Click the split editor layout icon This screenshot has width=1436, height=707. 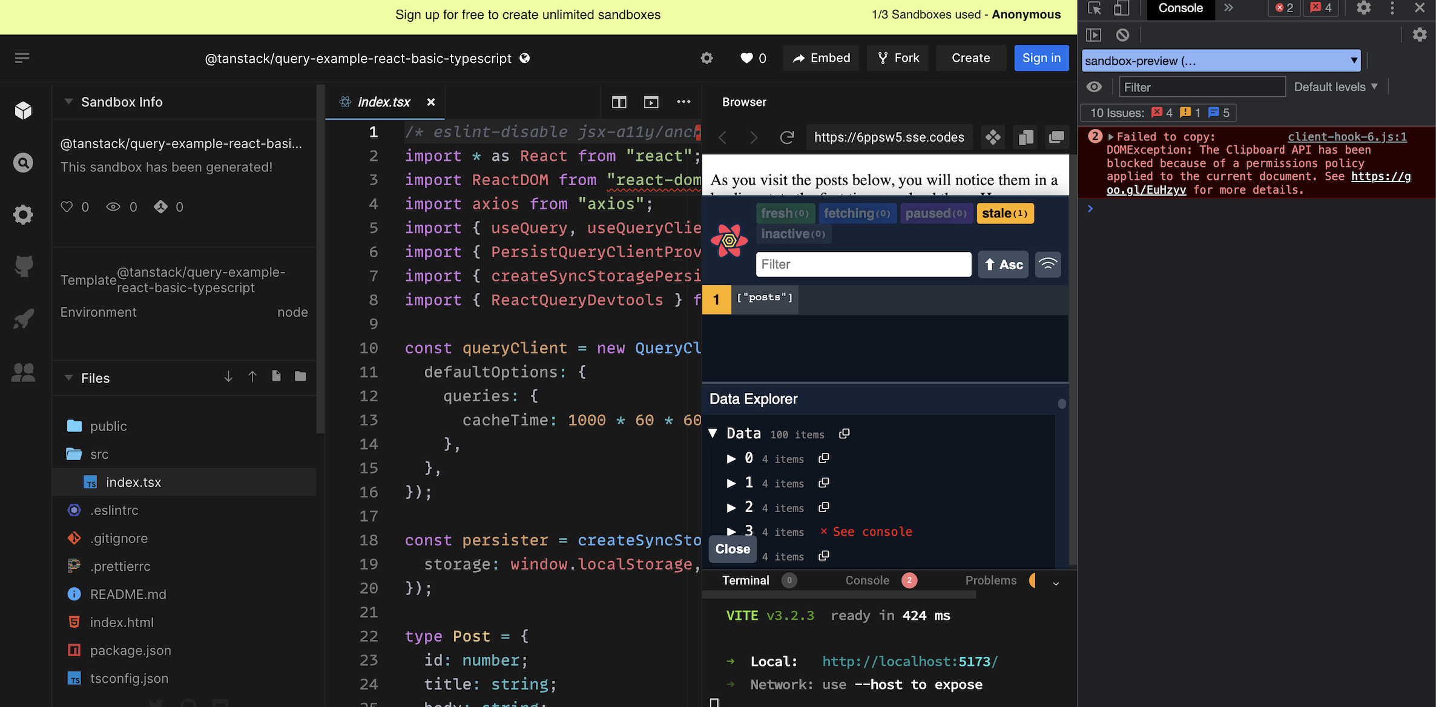click(x=619, y=102)
